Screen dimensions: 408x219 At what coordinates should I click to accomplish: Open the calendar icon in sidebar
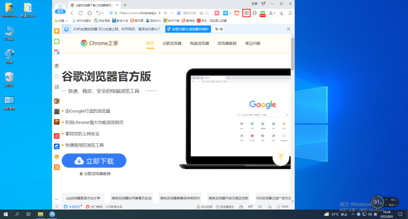point(57,51)
